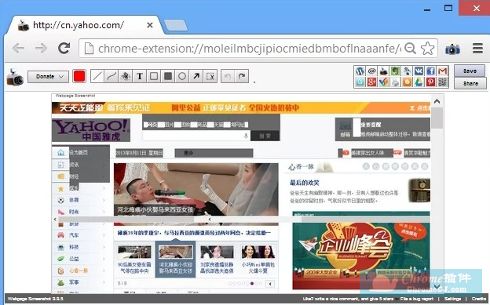Image resolution: width=490 pixels, height=305 pixels.
Task: Share screenshot to VK
Action: click(x=419, y=71)
